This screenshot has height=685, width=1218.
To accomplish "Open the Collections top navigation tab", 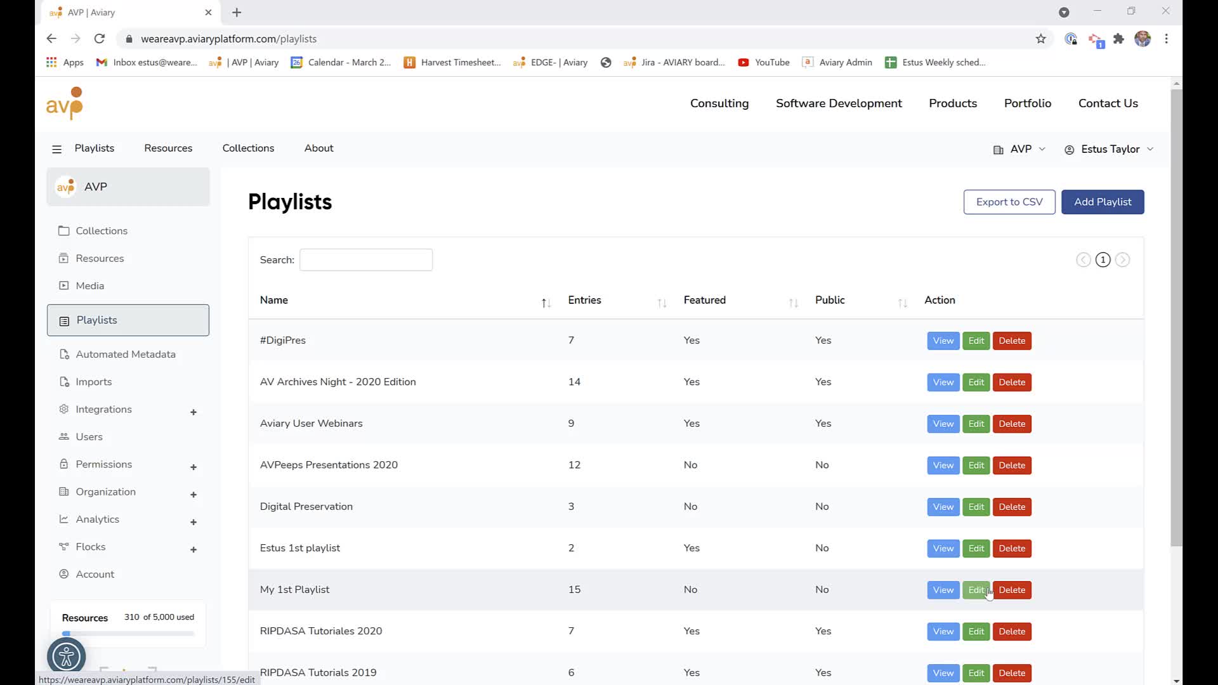I will pyautogui.click(x=248, y=148).
